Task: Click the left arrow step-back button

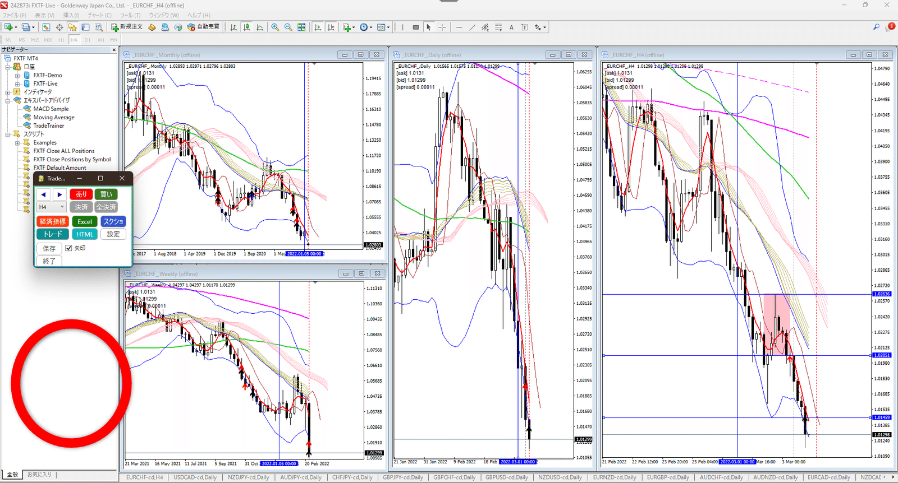Action: click(x=44, y=194)
